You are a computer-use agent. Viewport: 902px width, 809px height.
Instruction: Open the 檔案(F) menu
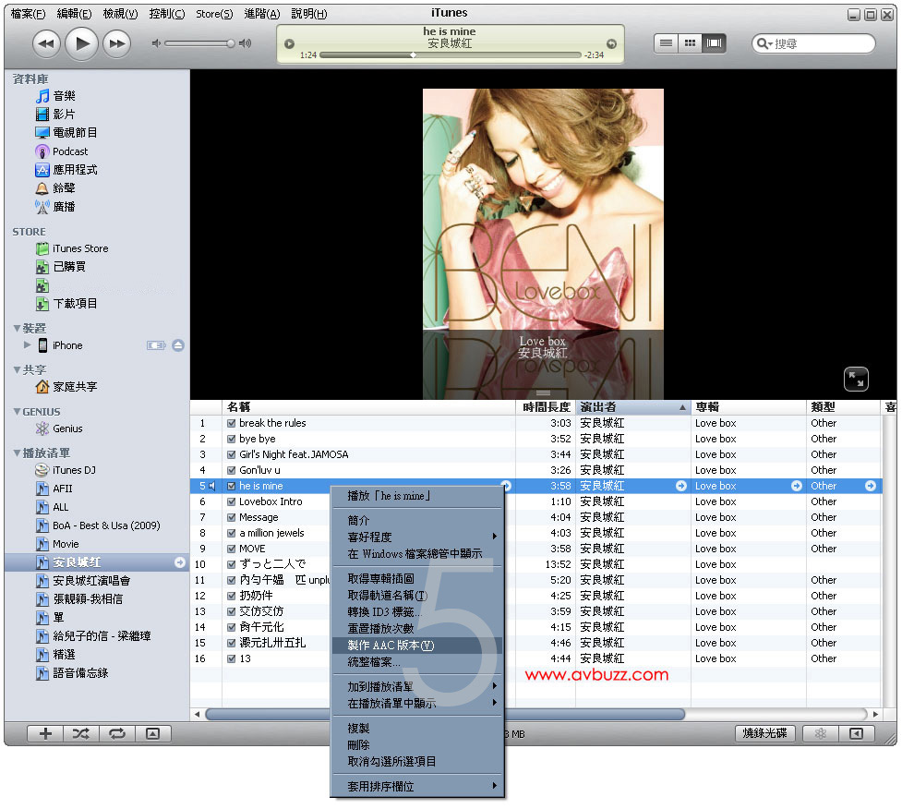pos(29,14)
